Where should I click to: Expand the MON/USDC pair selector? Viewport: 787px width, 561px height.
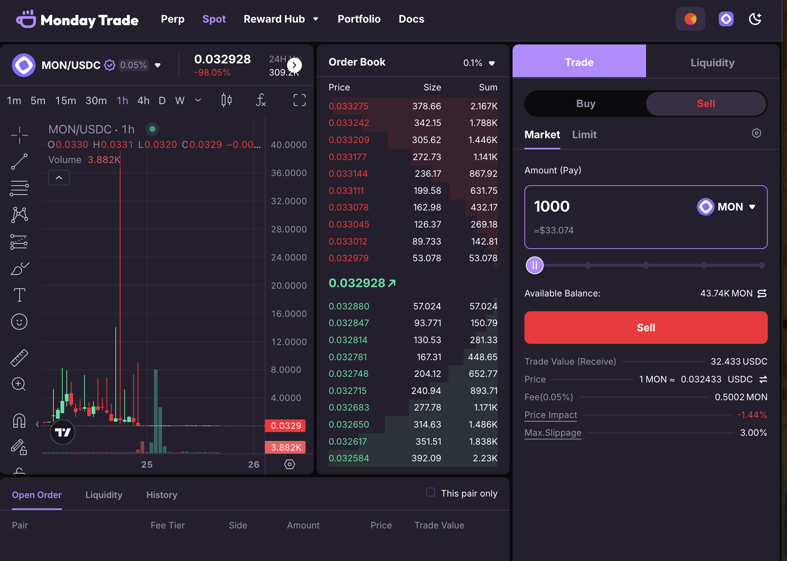[158, 65]
